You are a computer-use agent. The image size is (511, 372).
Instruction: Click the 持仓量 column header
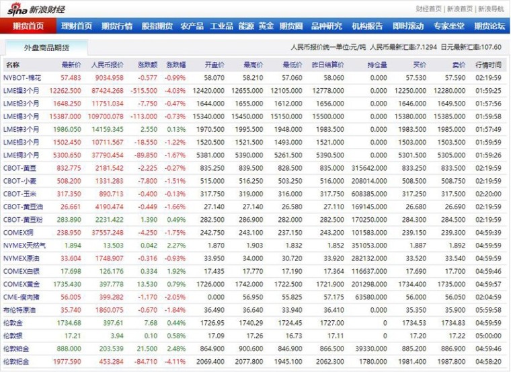point(377,65)
